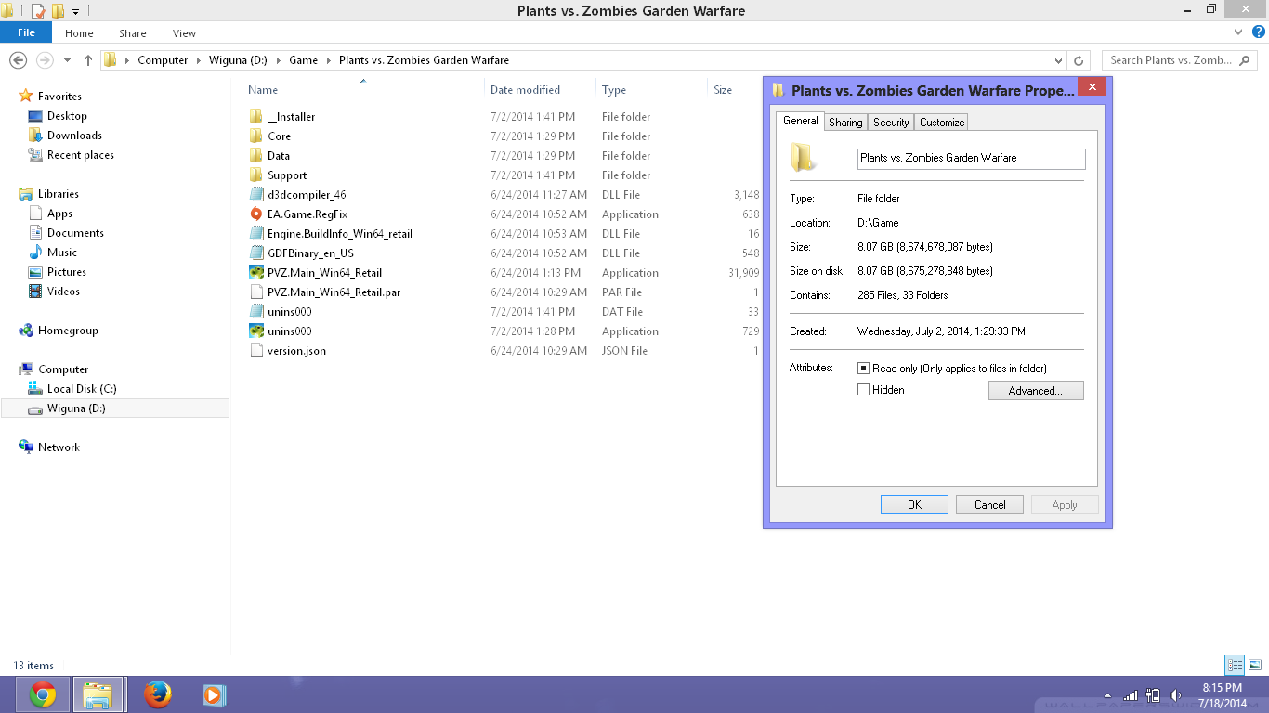
Task: Open the __Installer folder icon
Action: coord(257,117)
